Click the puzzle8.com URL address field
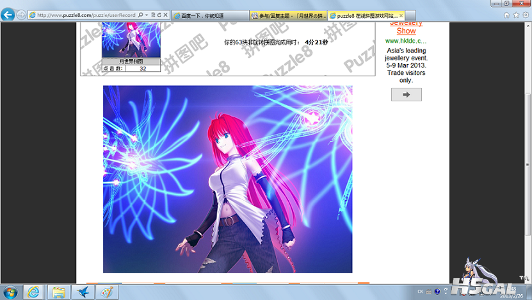This screenshot has height=300, width=532. coord(86,15)
